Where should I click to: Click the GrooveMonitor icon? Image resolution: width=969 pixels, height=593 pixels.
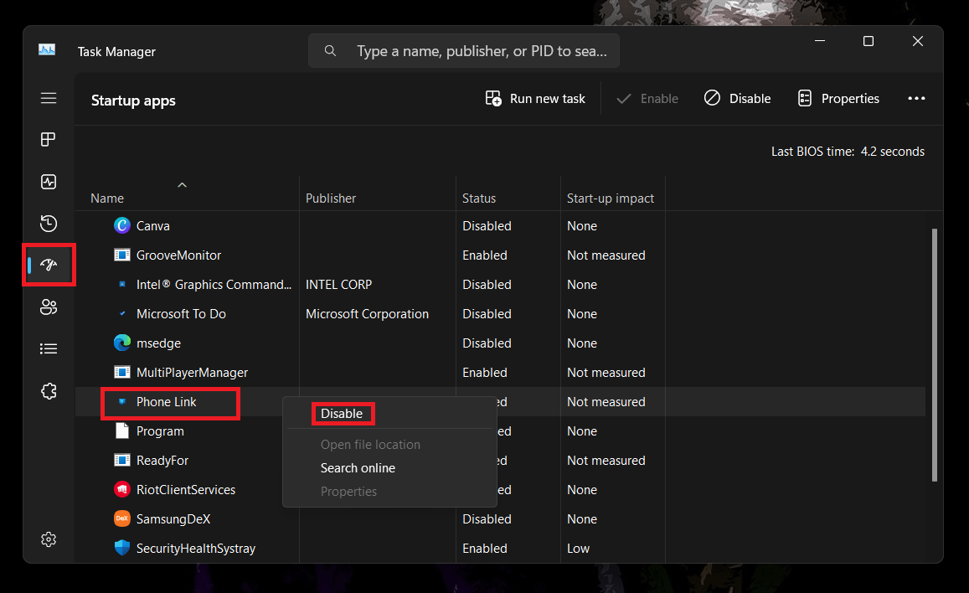click(x=122, y=255)
